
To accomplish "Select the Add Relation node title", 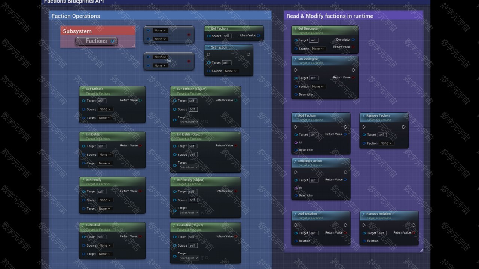I will click(308, 214).
